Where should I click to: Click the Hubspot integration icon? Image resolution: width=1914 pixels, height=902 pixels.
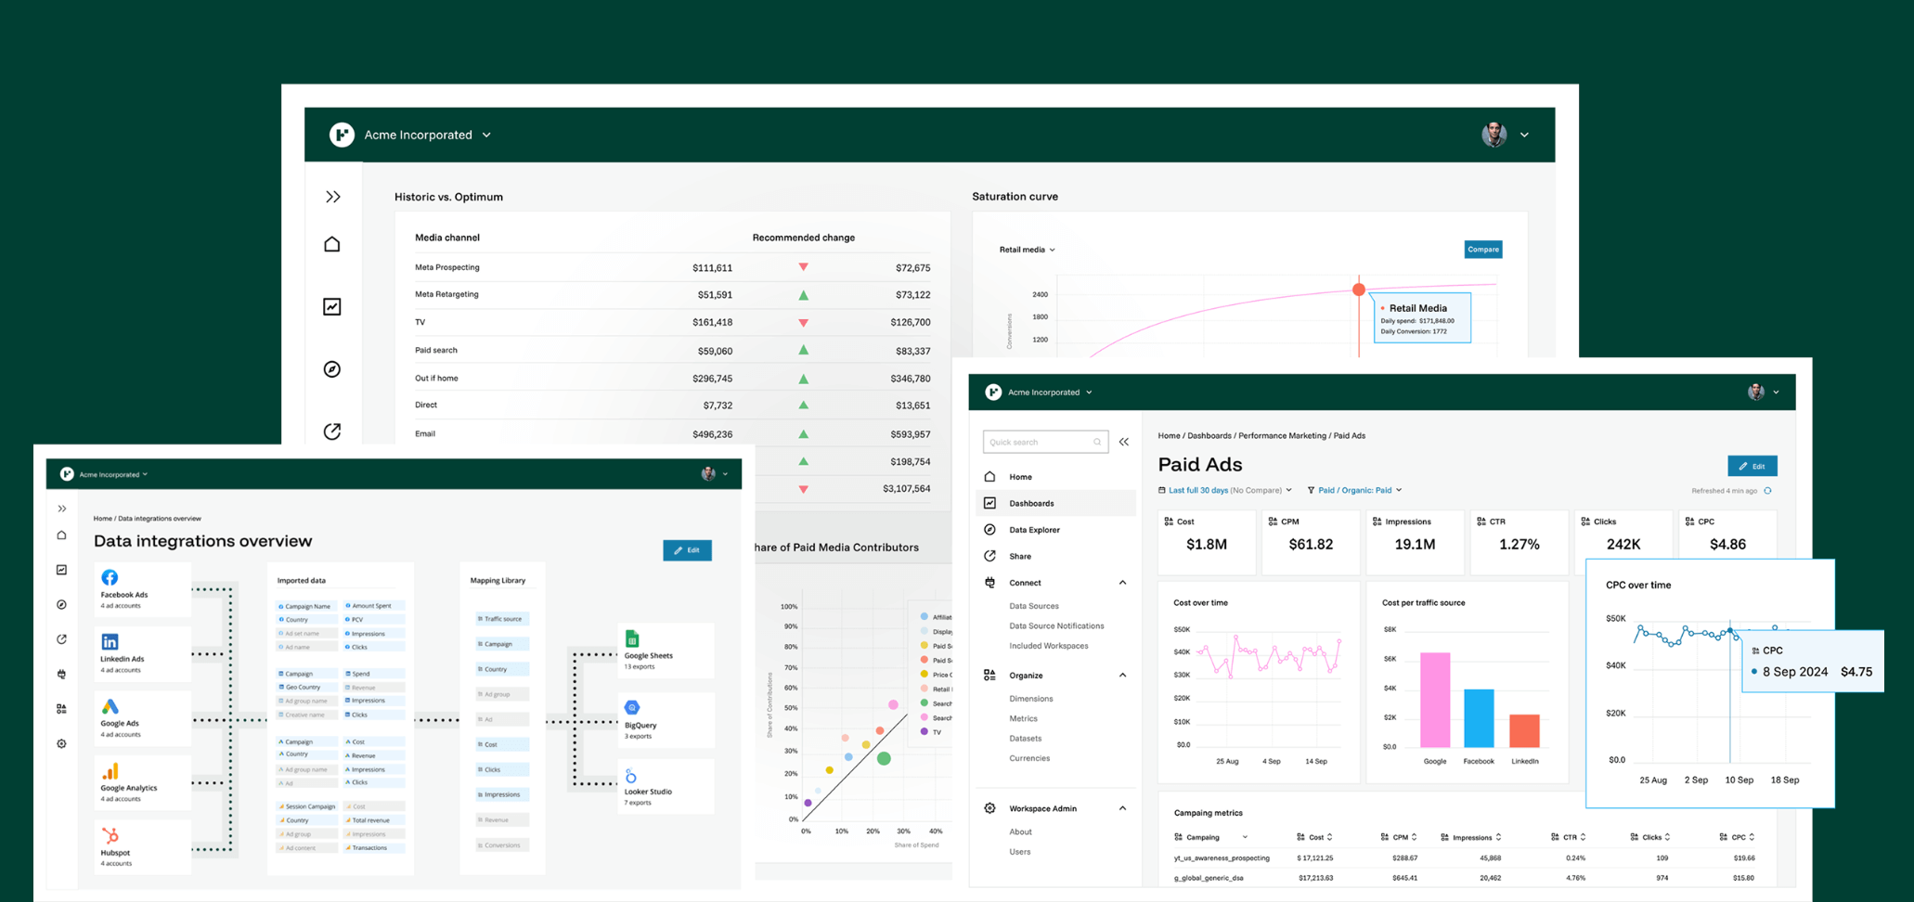pyautogui.click(x=110, y=835)
